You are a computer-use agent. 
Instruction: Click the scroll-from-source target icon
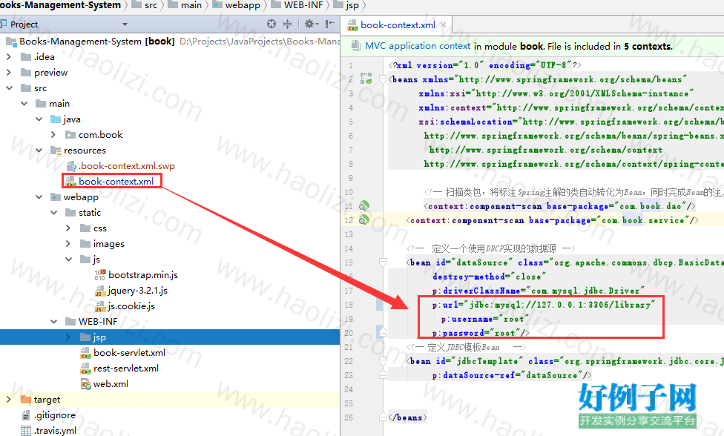tap(271, 24)
